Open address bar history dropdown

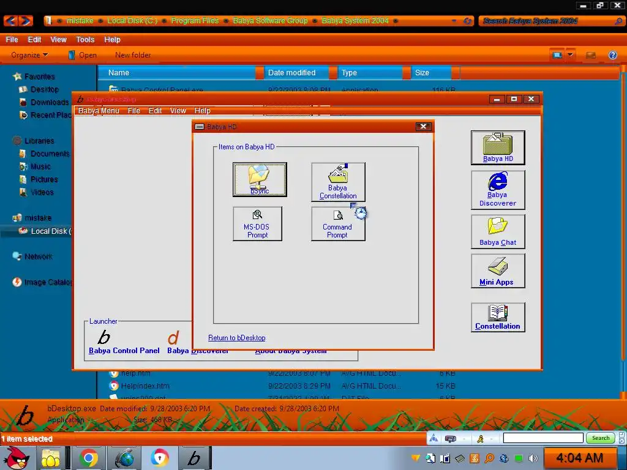point(454,21)
